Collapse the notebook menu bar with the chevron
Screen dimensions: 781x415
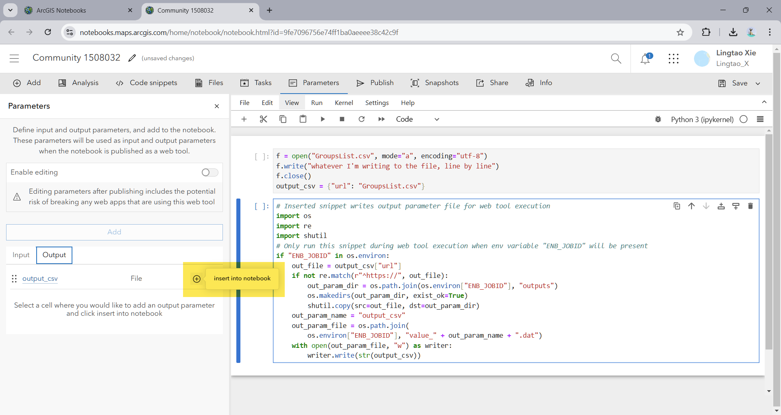pos(764,102)
